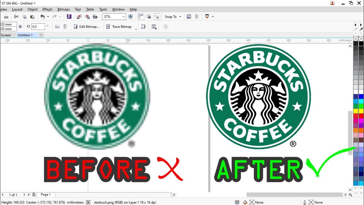Click the greyed-out plus quick-customize icon
The width and height of the screenshot is (364, 205).
(166, 27)
